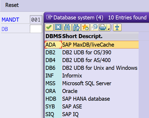Select the ADA SAP MaxDB/liveCache row
Viewport: 149px width, 118px height.
pos(92,45)
